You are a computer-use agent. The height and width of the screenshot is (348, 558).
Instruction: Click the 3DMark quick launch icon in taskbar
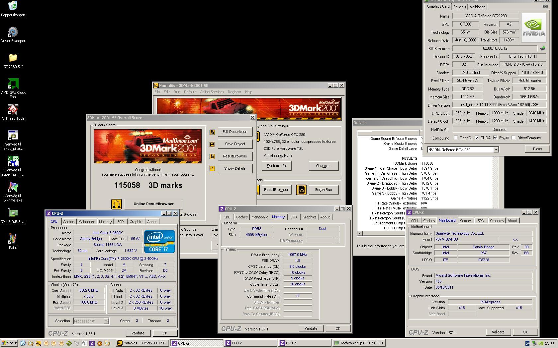(39, 343)
